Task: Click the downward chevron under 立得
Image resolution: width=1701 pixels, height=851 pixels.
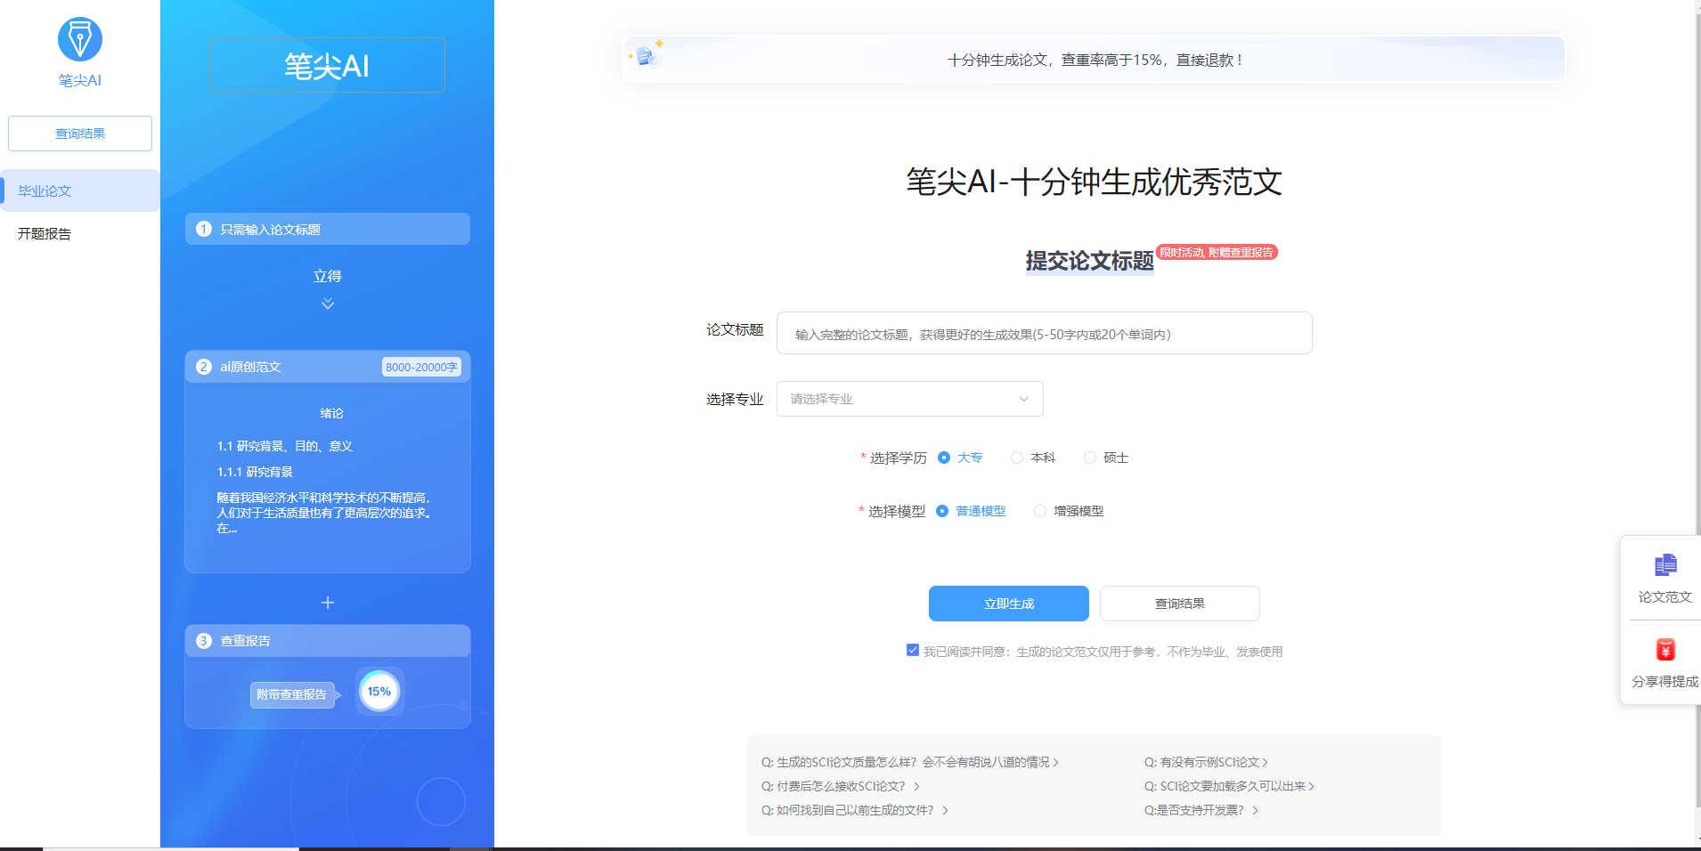Action: tap(328, 304)
